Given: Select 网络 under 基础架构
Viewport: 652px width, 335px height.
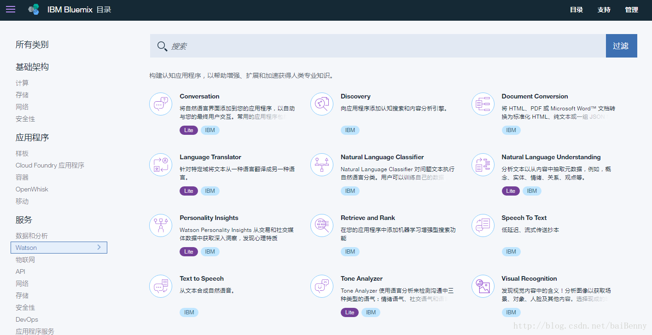Looking at the screenshot, I should (22, 107).
